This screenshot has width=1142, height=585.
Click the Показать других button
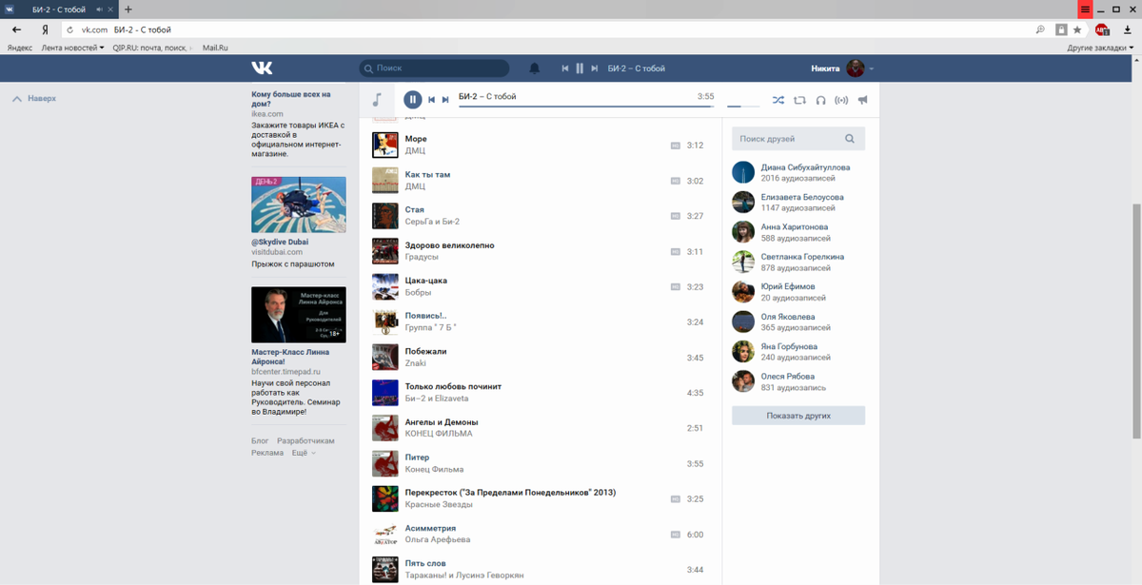(x=798, y=416)
